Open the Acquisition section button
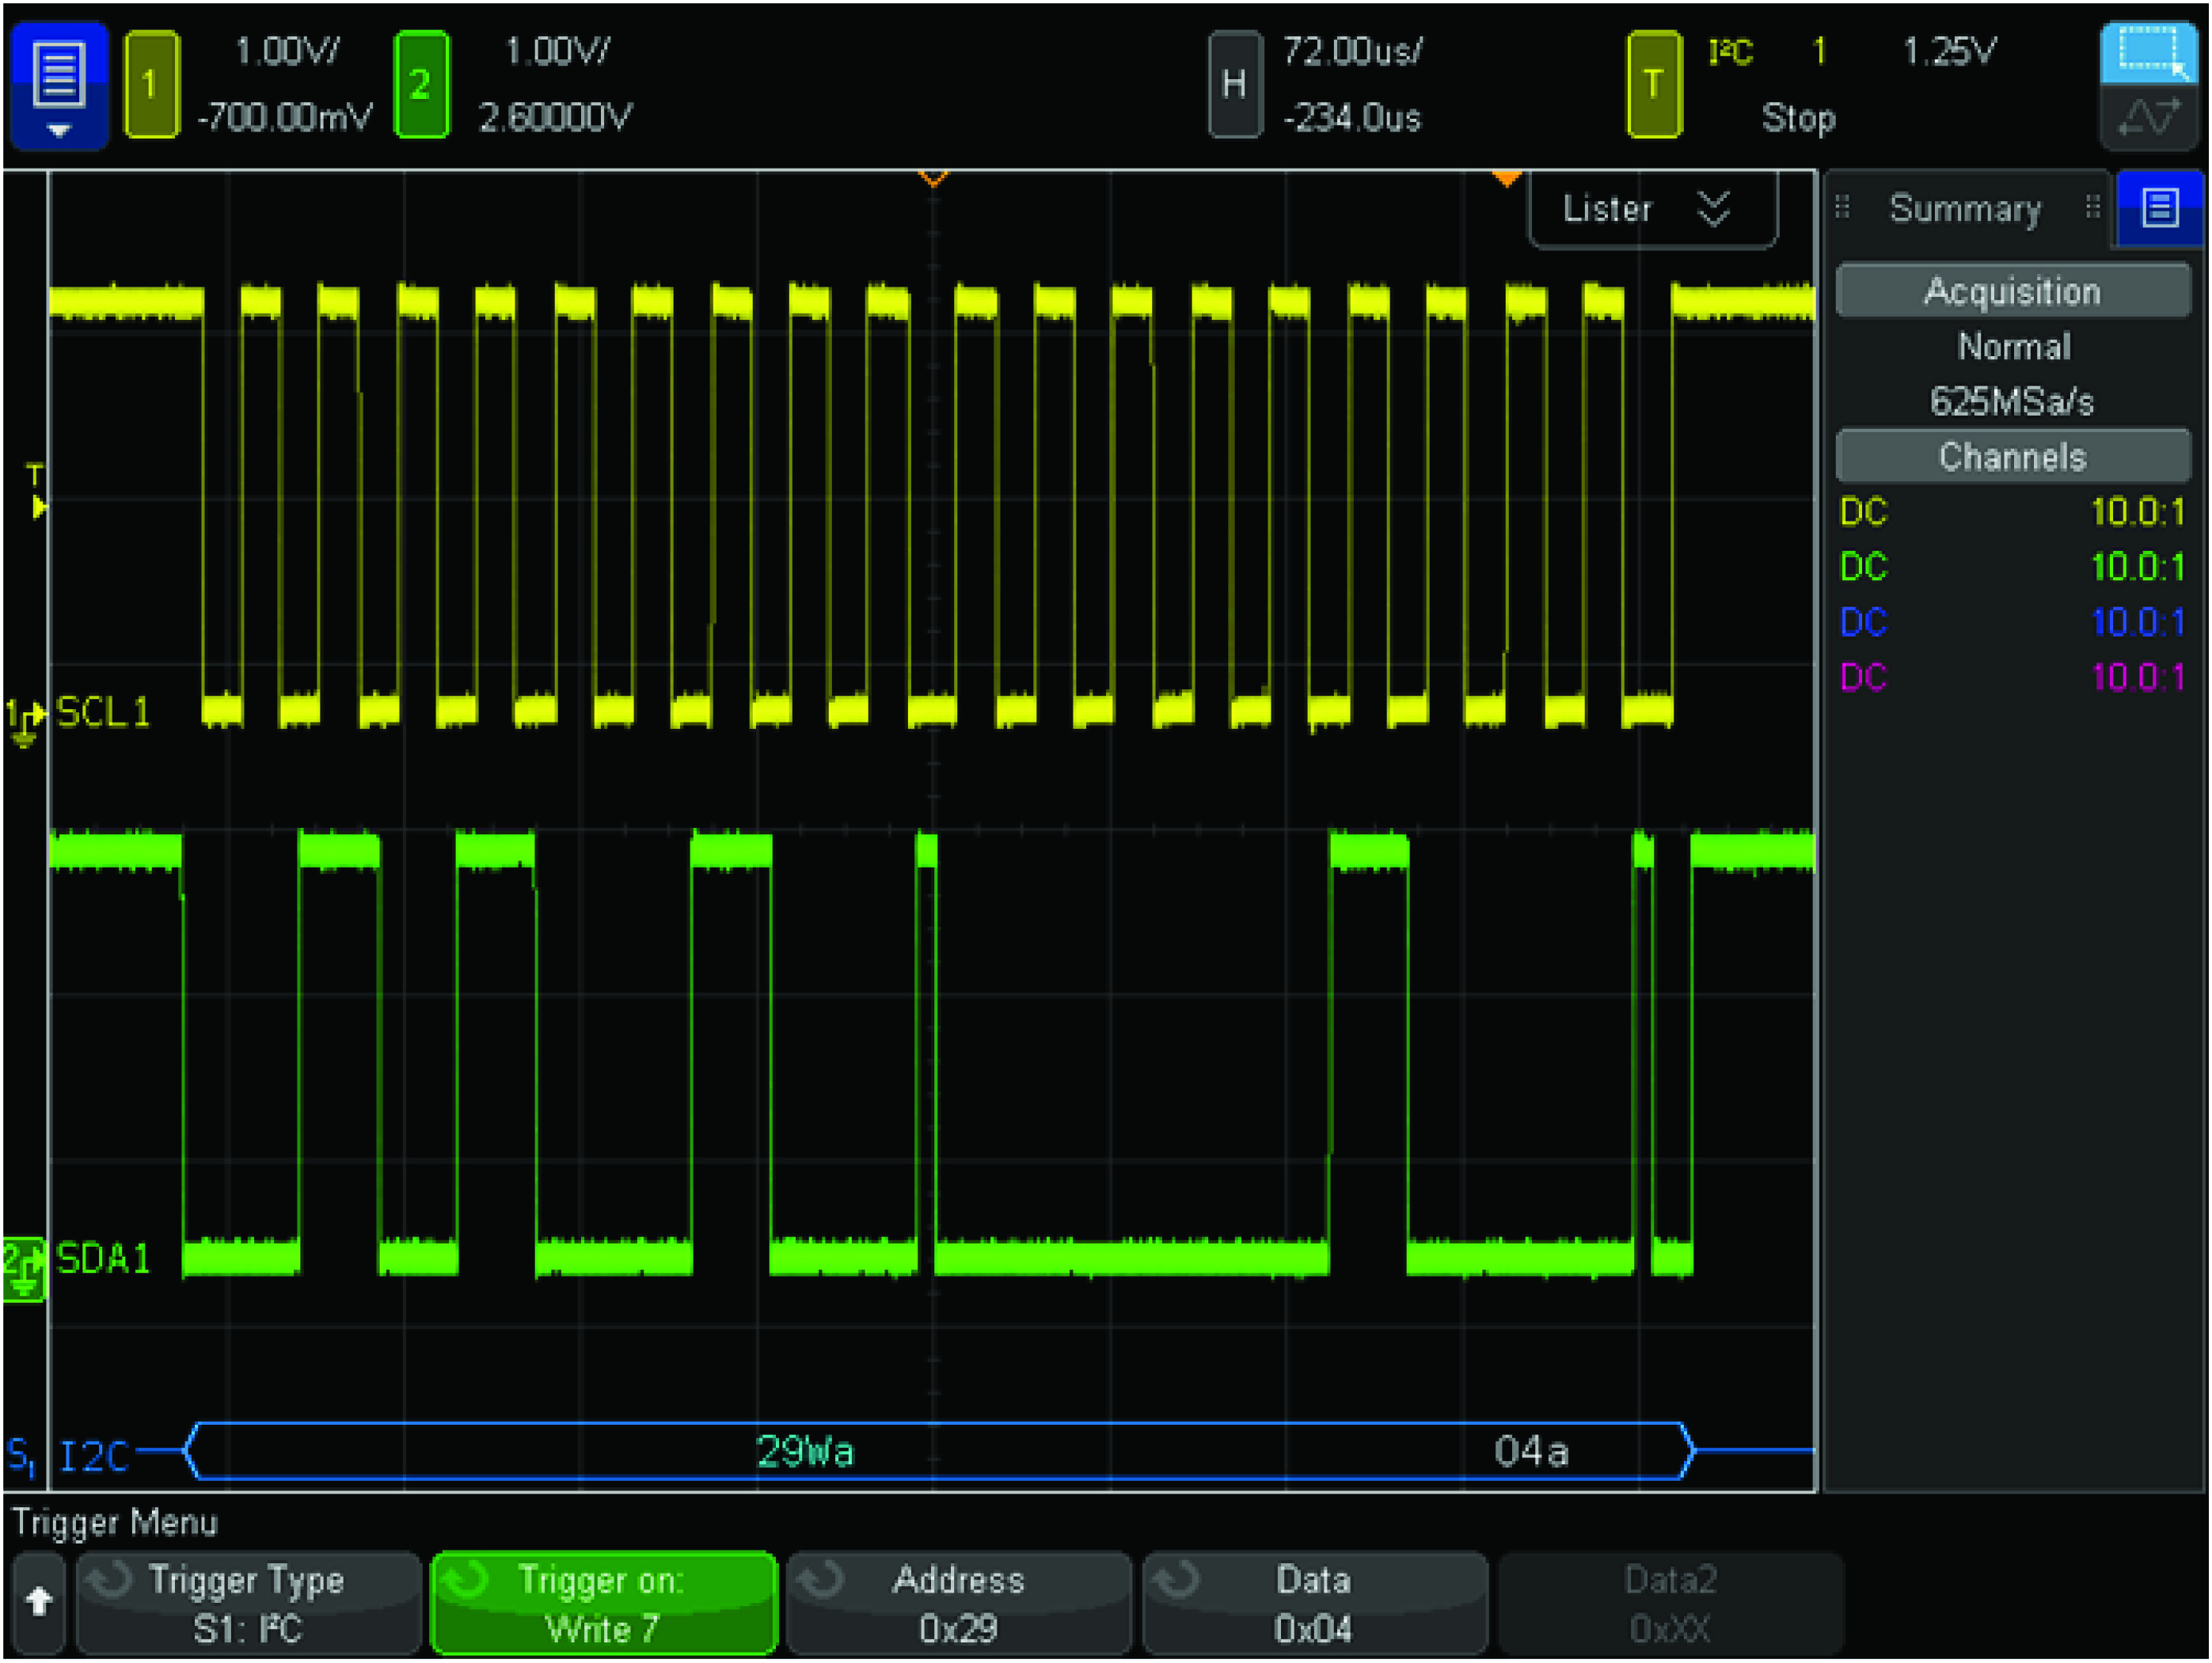 click(x=2012, y=291)
